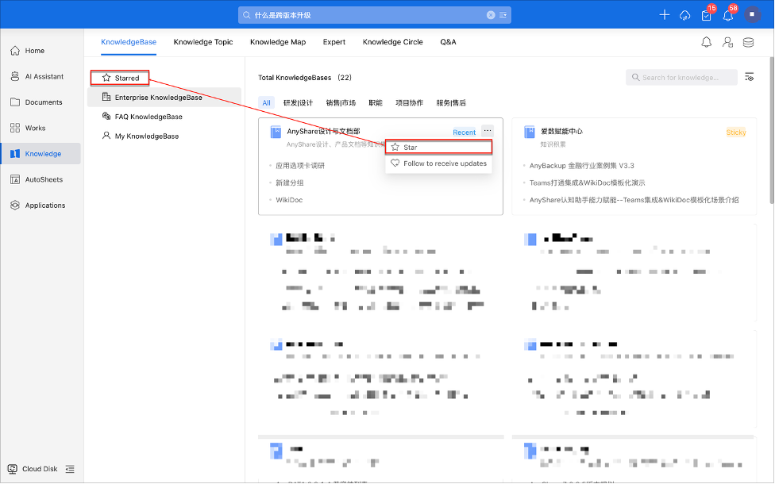Image resolution: width=775 pixels, height=484 pixels.
Task: Click the user avatar in top bar
Action: coord(751,15)
